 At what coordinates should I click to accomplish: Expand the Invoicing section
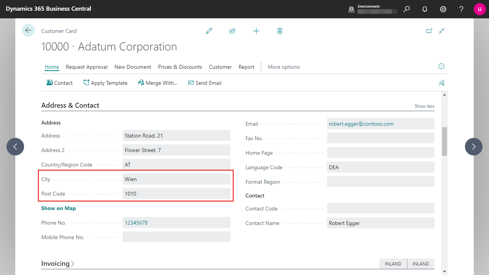pos(58,264)
